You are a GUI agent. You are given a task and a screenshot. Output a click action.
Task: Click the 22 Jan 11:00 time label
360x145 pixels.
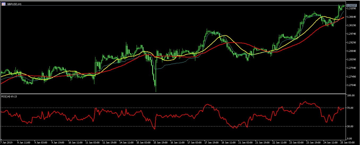point(279,142)
